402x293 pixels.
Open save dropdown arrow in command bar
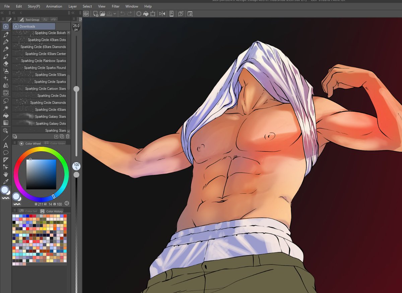(115, 14)
